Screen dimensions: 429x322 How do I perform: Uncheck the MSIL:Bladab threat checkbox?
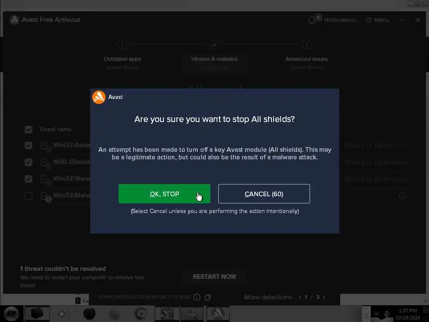click(28, 162)
